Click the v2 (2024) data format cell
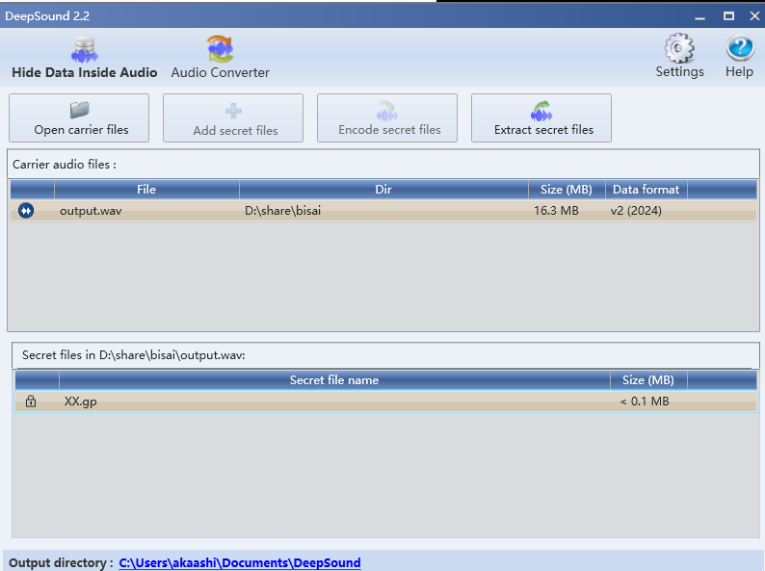 pos(636,211)
